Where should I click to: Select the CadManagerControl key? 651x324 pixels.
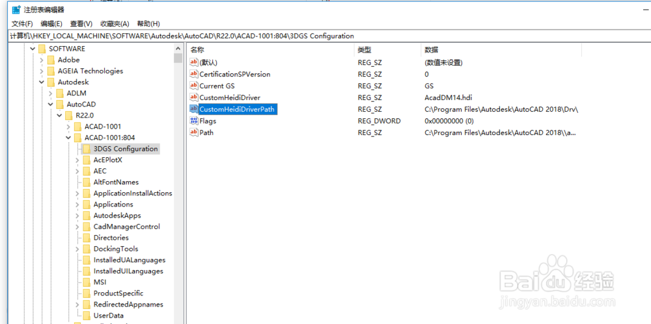pos(127,227)
